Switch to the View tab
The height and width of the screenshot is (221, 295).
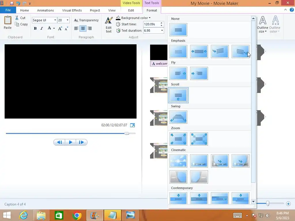pos(112,10)
